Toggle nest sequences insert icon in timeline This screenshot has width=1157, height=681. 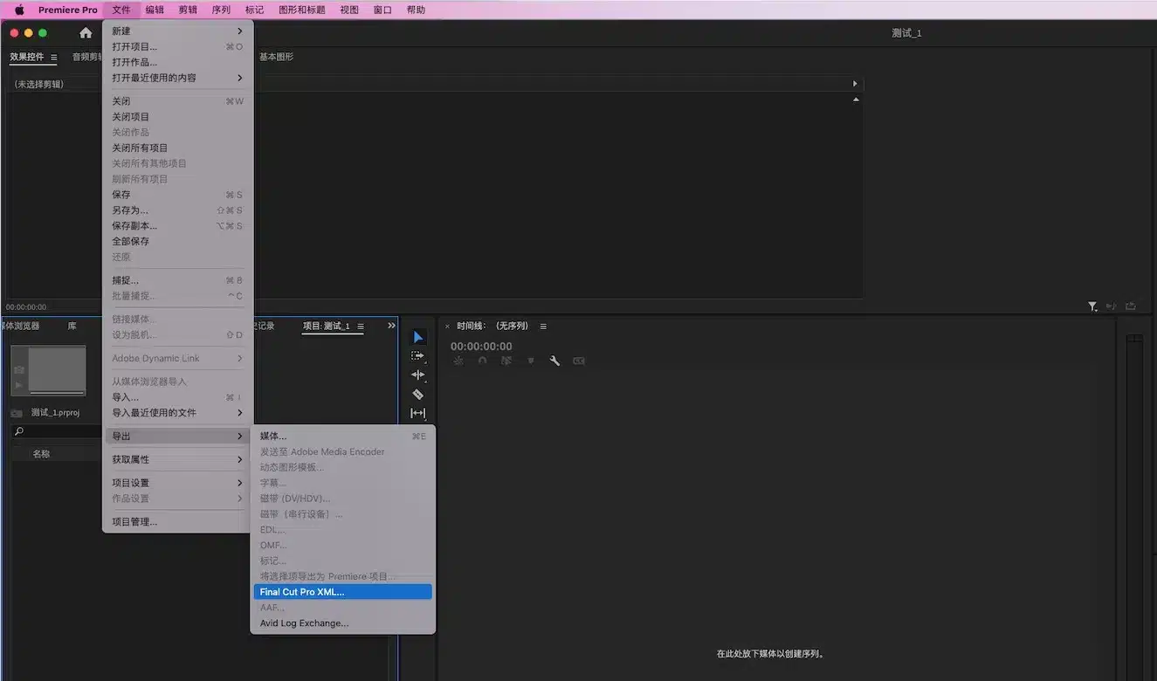point(458,361)
